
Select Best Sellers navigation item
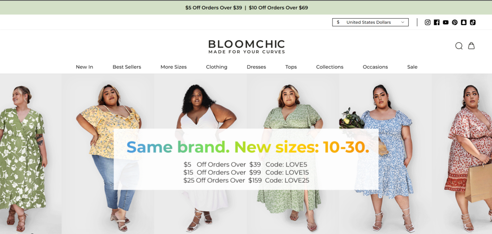click(127, 67)
